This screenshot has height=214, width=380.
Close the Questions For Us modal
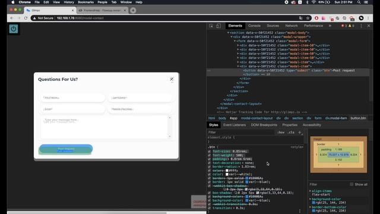pyautogui.click(x=172, y=79)
